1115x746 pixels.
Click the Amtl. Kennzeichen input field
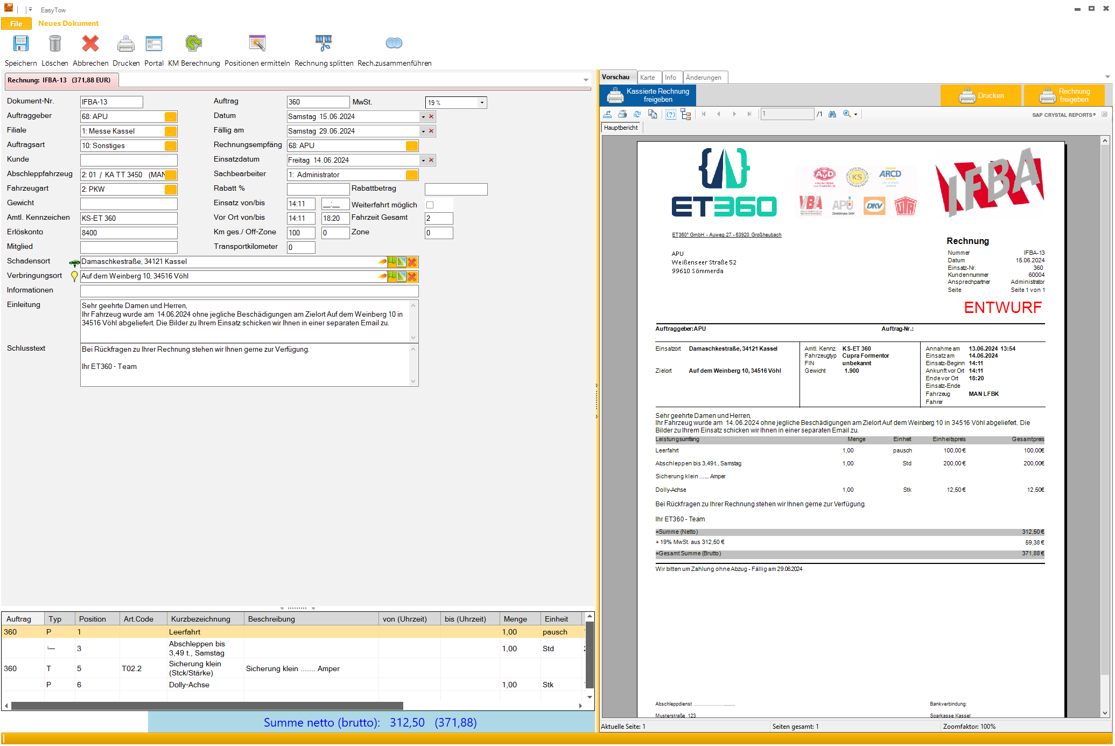click(x=128, y=218)
